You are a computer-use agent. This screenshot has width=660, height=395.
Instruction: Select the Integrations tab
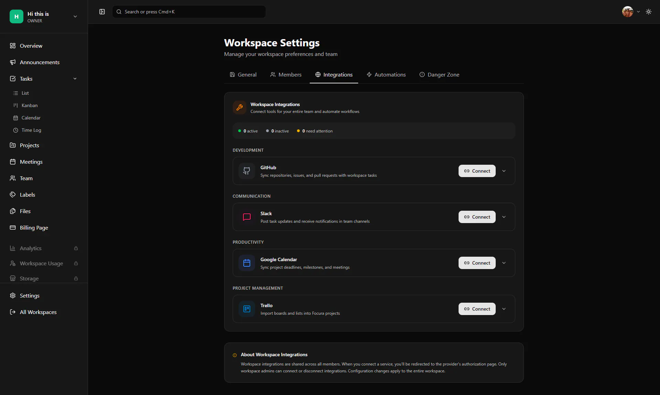coord(334,74)
